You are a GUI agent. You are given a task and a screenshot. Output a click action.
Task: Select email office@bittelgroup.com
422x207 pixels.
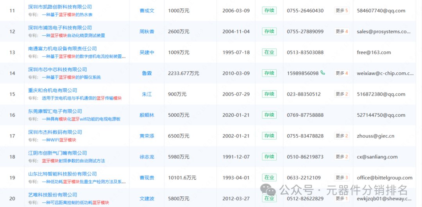point(384,178)
